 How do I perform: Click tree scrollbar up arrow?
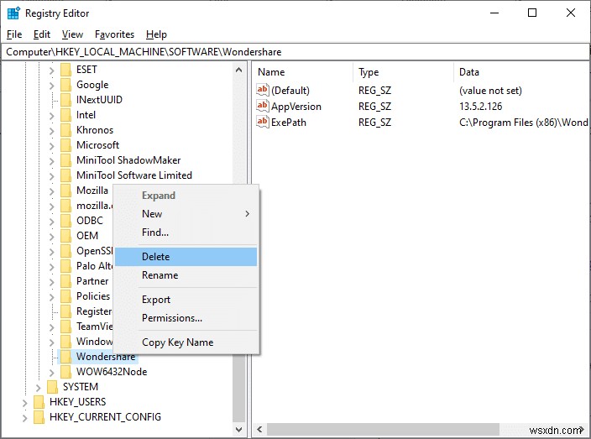pos(239,71)
